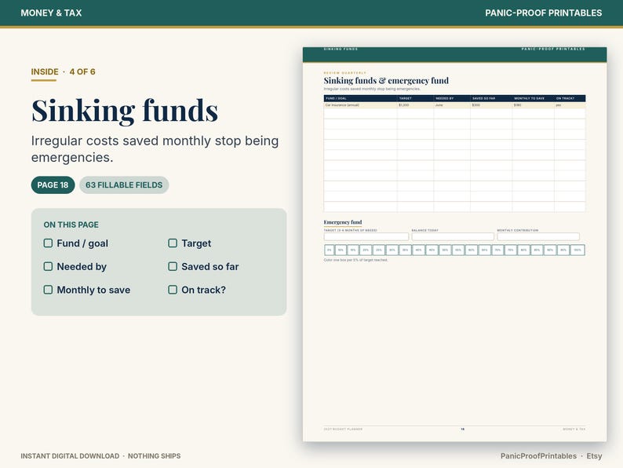623x468 pixels.
Task: Click the PanicProofPrintables shop name in footer
Action: pyautogui.click(x=538, y=456)
